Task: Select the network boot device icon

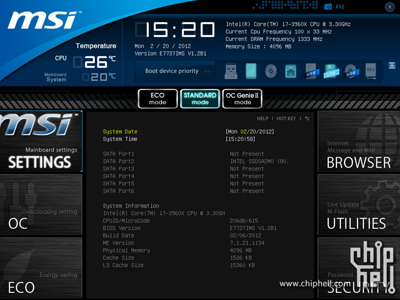Action: click(x=291, y=71)
